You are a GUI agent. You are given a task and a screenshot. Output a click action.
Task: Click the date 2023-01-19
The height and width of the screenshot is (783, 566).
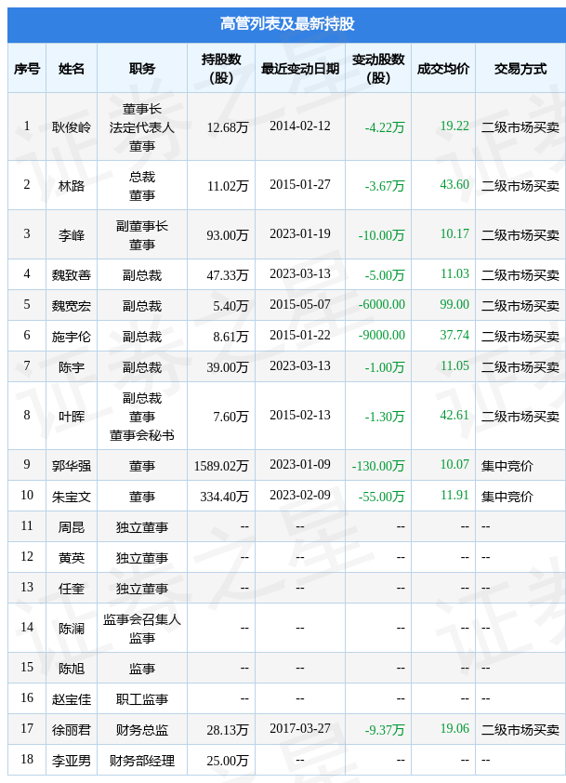(300, 233)
